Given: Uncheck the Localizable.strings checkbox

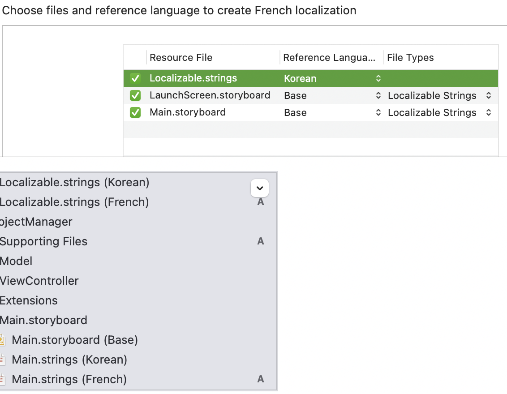Looking at the screenshot, I should click(x=135, y=78).
